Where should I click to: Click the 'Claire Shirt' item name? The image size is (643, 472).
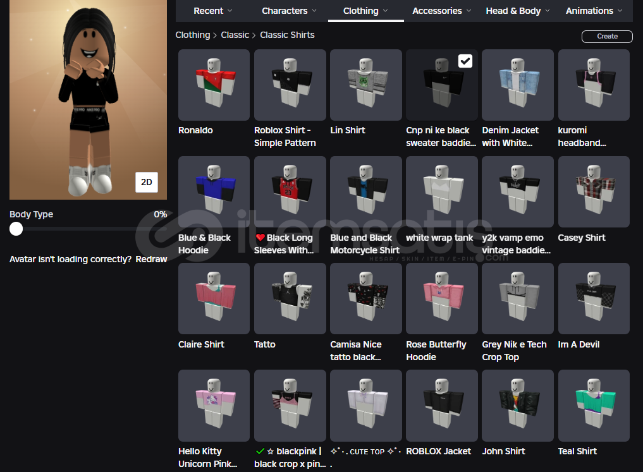[x=201, y=344]
